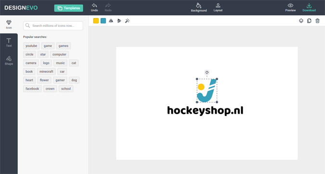Select the 'music' search tag
This screenshot has width=325, height=174.
pyautogui.click(x=60, y=63)
